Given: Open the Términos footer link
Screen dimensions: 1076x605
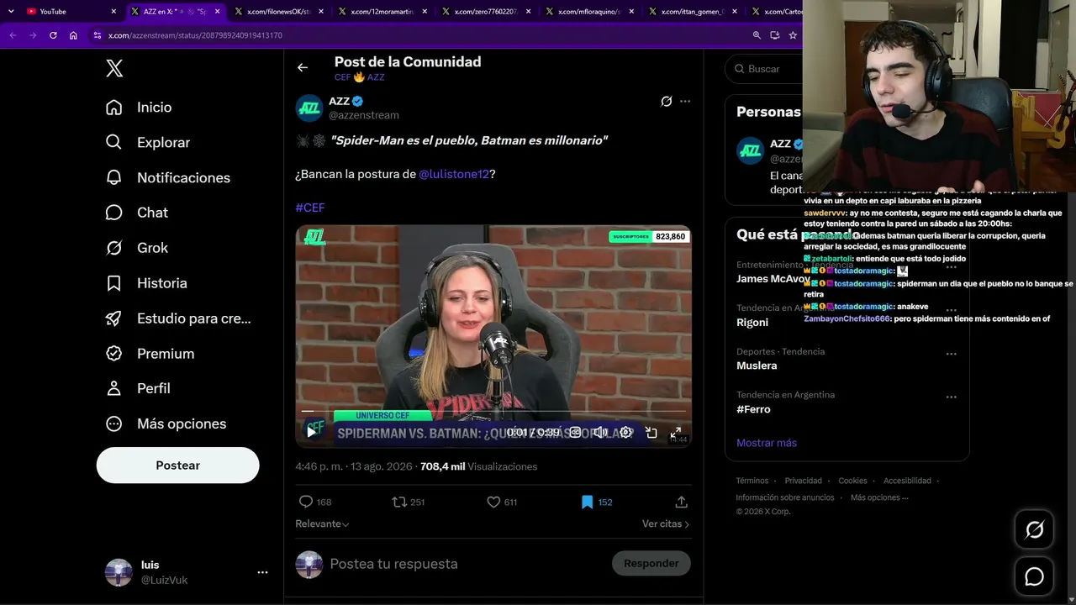Looking at the screenshot, I should click(752, 481).
